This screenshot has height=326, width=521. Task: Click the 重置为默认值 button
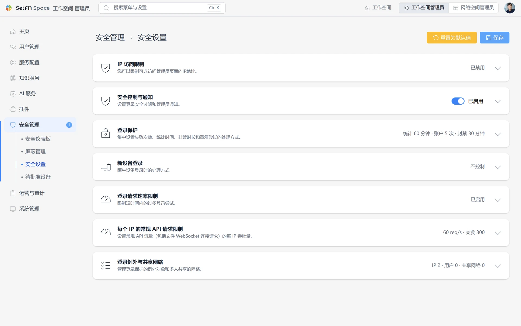coord(452,38)
